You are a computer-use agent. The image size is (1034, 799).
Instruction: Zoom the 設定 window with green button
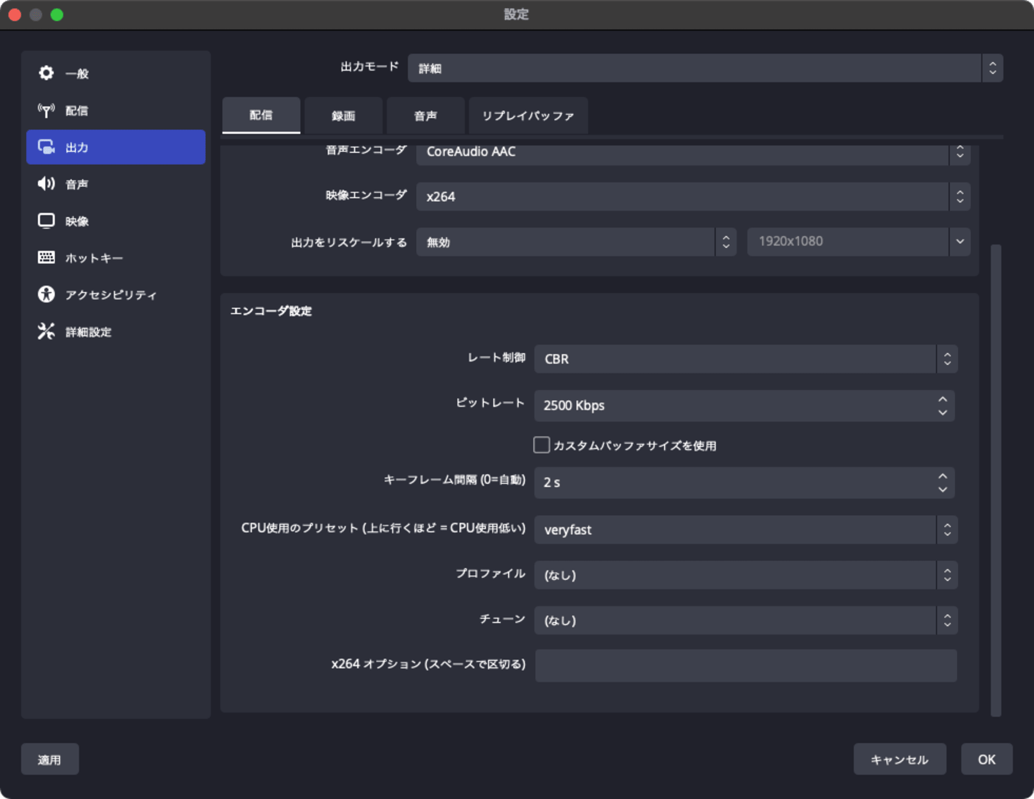click(x=57, y=14)
